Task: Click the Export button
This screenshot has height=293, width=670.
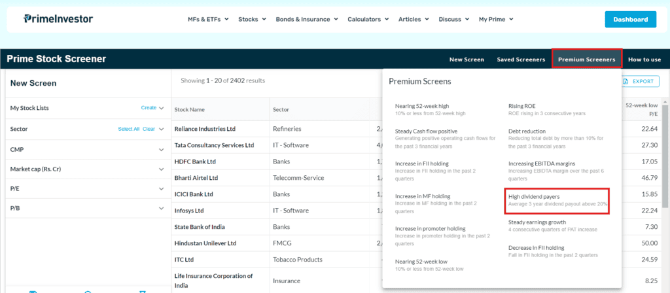Action: coord(639,82)
